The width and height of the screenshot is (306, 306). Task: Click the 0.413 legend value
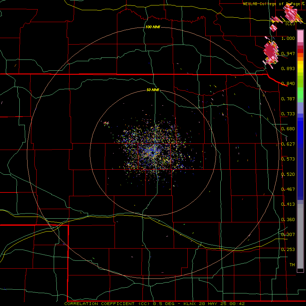point(288,204)
